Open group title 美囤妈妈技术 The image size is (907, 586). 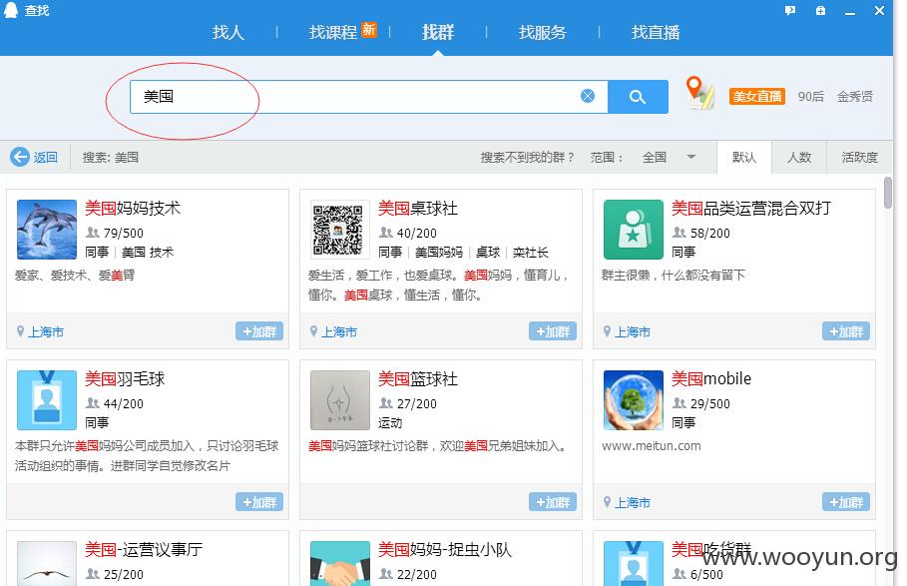(133, 209)
